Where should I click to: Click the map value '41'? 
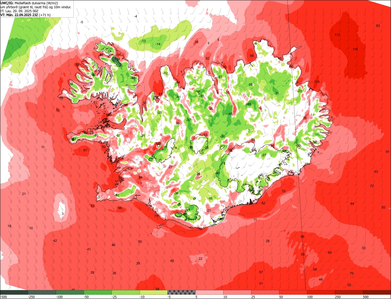[89, 249]
